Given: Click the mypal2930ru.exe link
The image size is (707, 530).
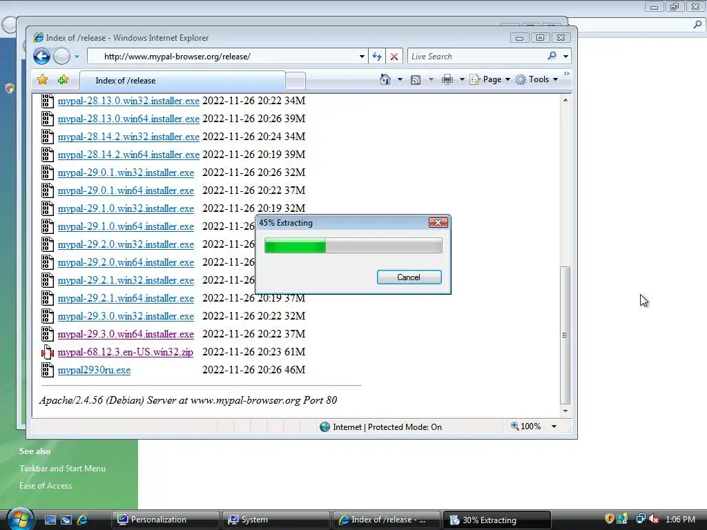Looking at the screenshot, I should point(94,370).
